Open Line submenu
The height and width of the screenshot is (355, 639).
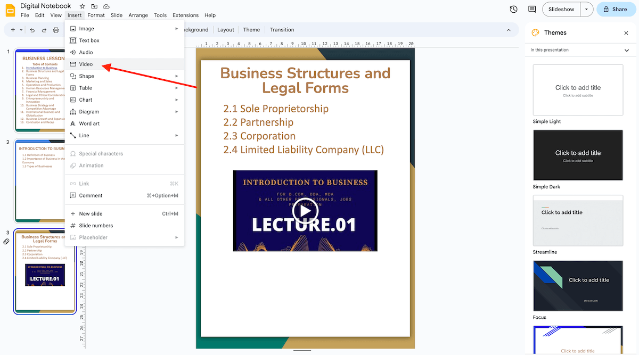pyautogui.click(x=125, y=136)
